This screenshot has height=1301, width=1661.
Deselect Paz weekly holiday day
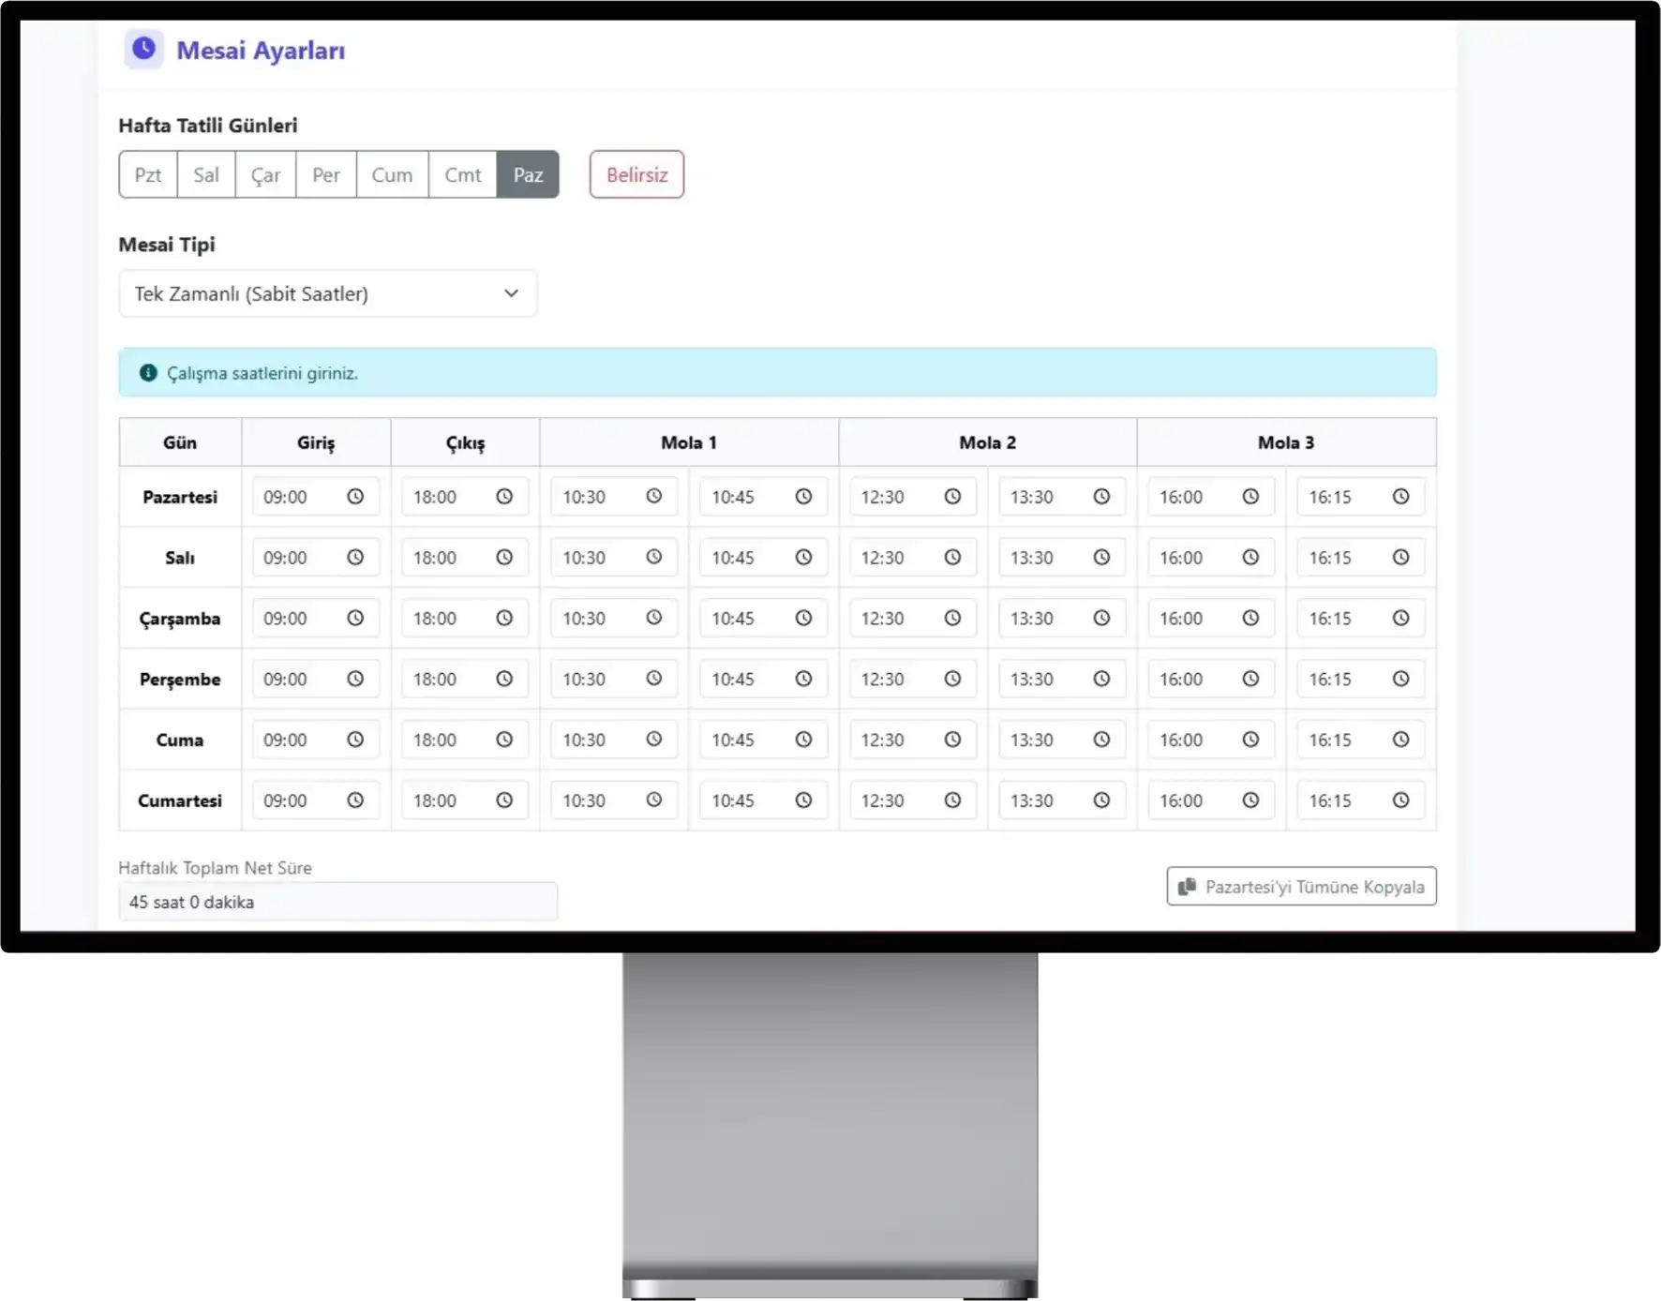click(x=528, y=175)
